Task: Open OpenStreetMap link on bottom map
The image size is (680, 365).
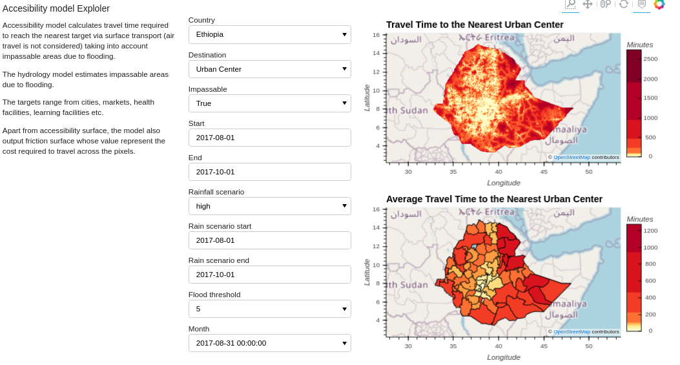Action: [x=572, y=331]
